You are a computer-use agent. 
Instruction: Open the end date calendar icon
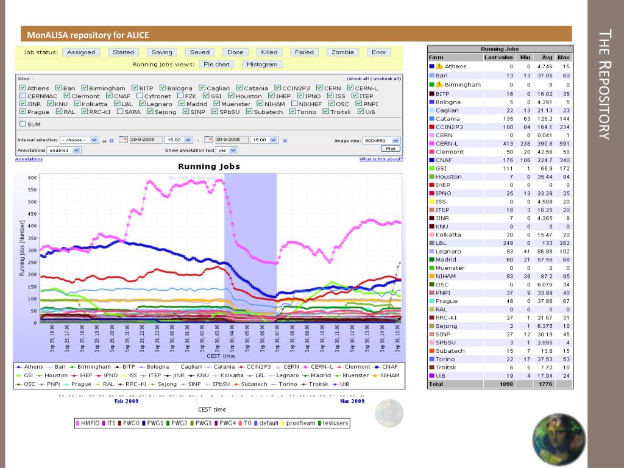(x=208, y=140)
